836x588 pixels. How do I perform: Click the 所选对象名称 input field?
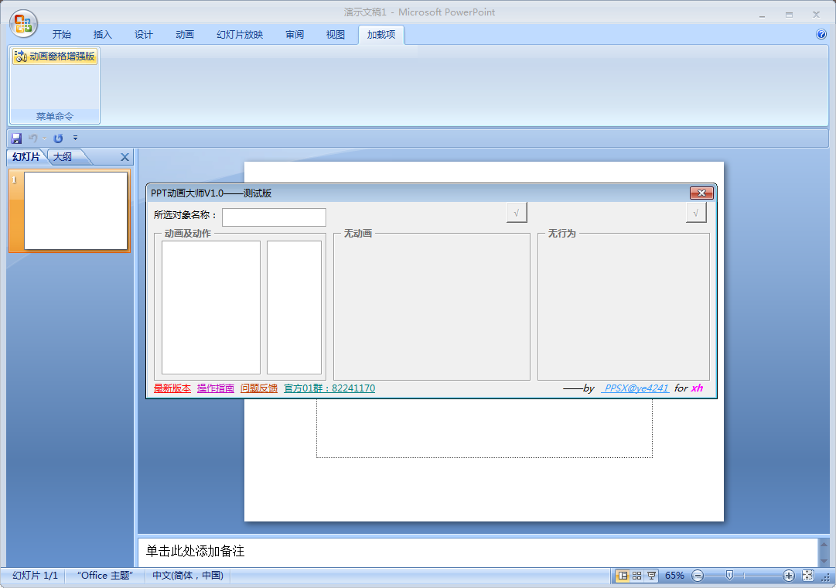click(x=274, y=217)
